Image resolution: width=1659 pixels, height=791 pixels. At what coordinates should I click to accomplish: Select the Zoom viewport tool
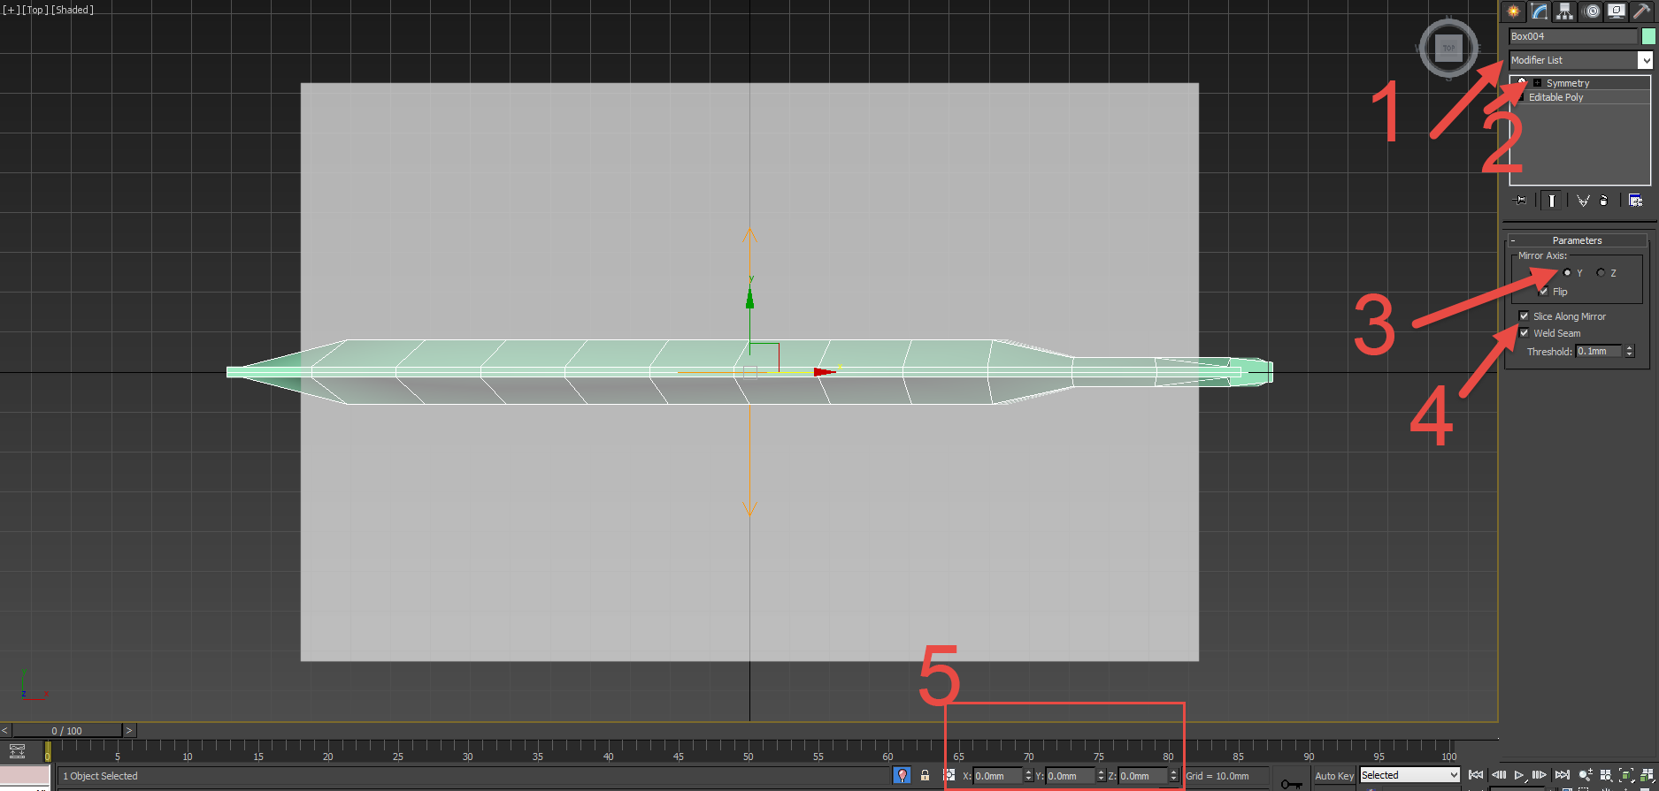[1586, 775]
